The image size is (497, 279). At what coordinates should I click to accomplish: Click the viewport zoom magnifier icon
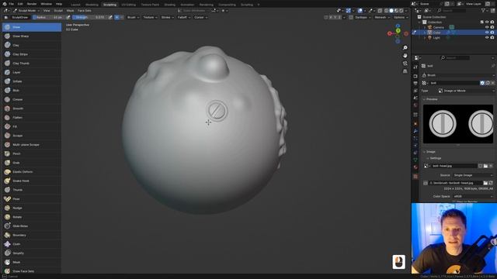pyautogui.click(x=405, y=48)
